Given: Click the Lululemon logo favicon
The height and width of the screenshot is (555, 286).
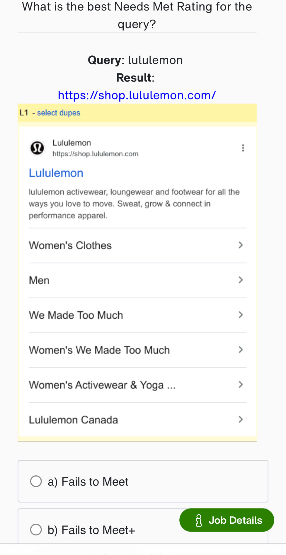Looking at the screenshot, I should point(37,148).
